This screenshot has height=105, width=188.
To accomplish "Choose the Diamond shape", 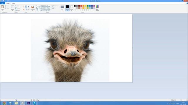I will coord(39,8).
